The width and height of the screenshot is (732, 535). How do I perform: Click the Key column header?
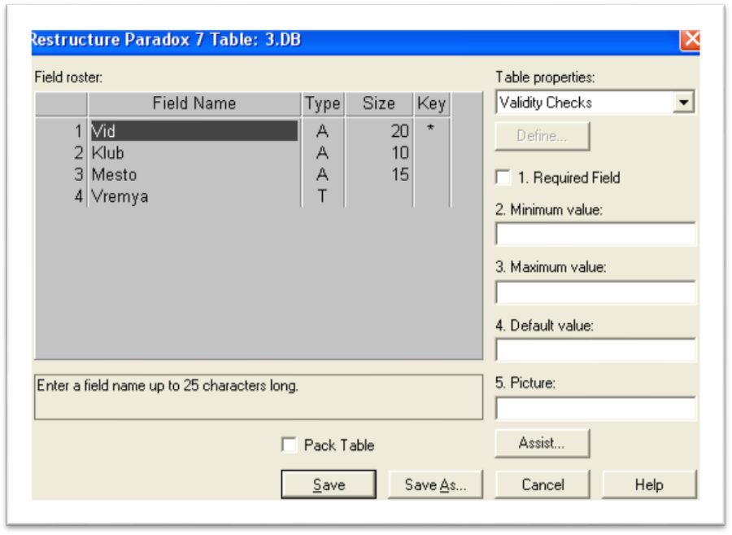pyautogui.click(x=432, y=103)
